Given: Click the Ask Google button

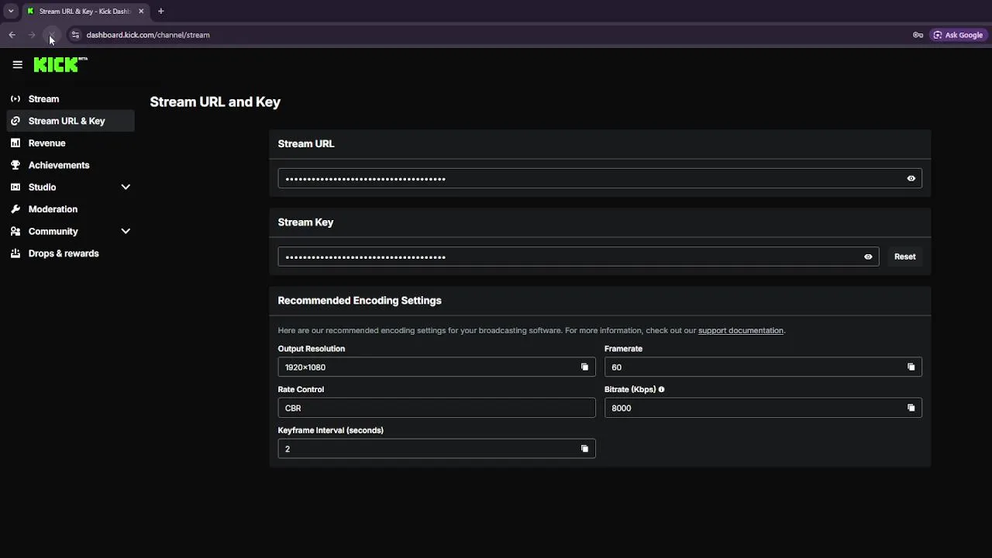Looking at the screenshot, I should [x=958, y=35].
